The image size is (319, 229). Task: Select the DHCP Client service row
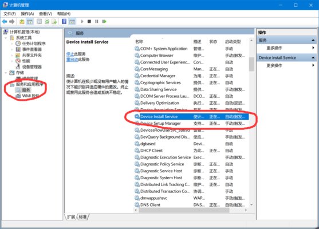click(x=191, y=151)
